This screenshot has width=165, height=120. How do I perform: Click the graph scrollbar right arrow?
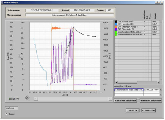110,99
